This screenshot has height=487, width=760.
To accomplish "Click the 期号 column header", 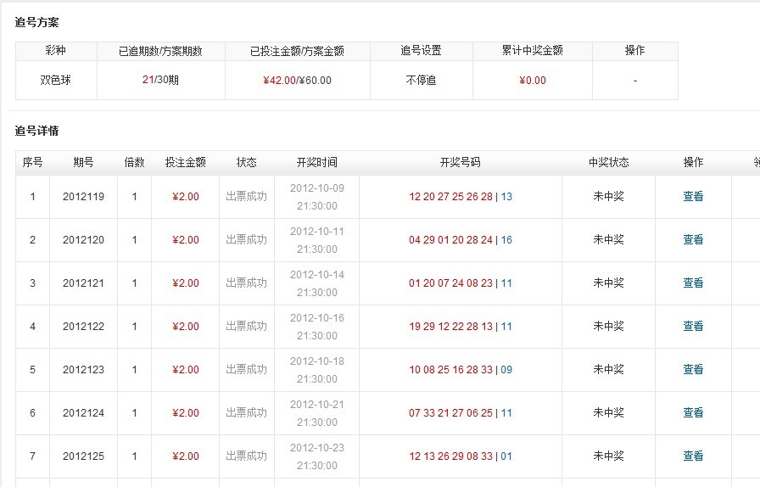I will (83, 163).
